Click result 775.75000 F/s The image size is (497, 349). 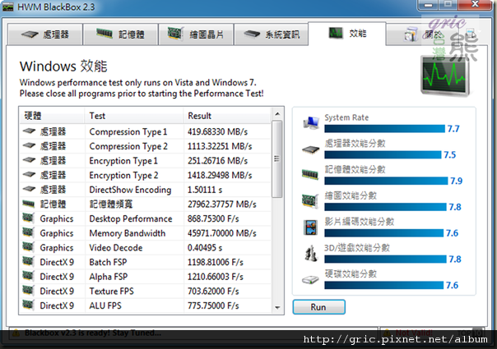point(213,305)
